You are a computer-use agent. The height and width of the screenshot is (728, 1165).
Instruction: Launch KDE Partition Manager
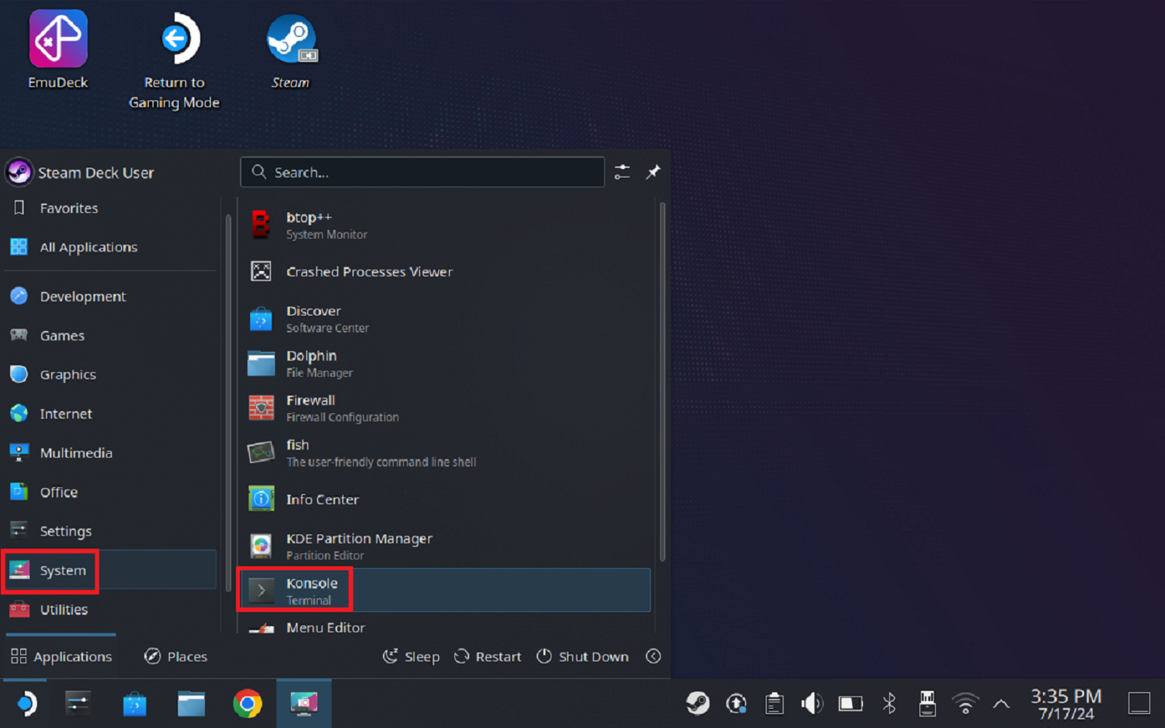[x=446, y=547]
